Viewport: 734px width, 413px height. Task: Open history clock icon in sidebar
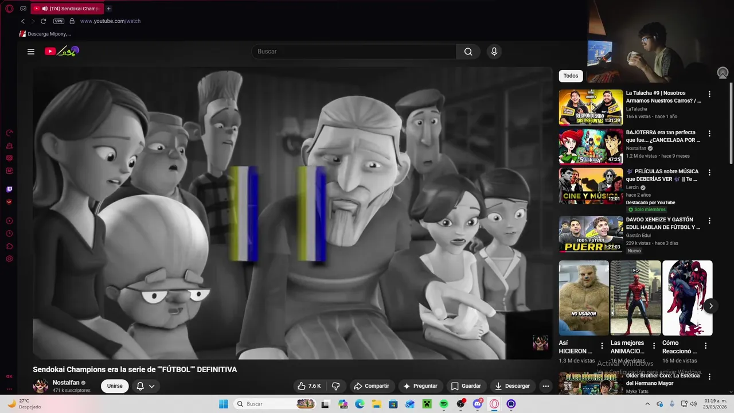[x=9, y=233]
